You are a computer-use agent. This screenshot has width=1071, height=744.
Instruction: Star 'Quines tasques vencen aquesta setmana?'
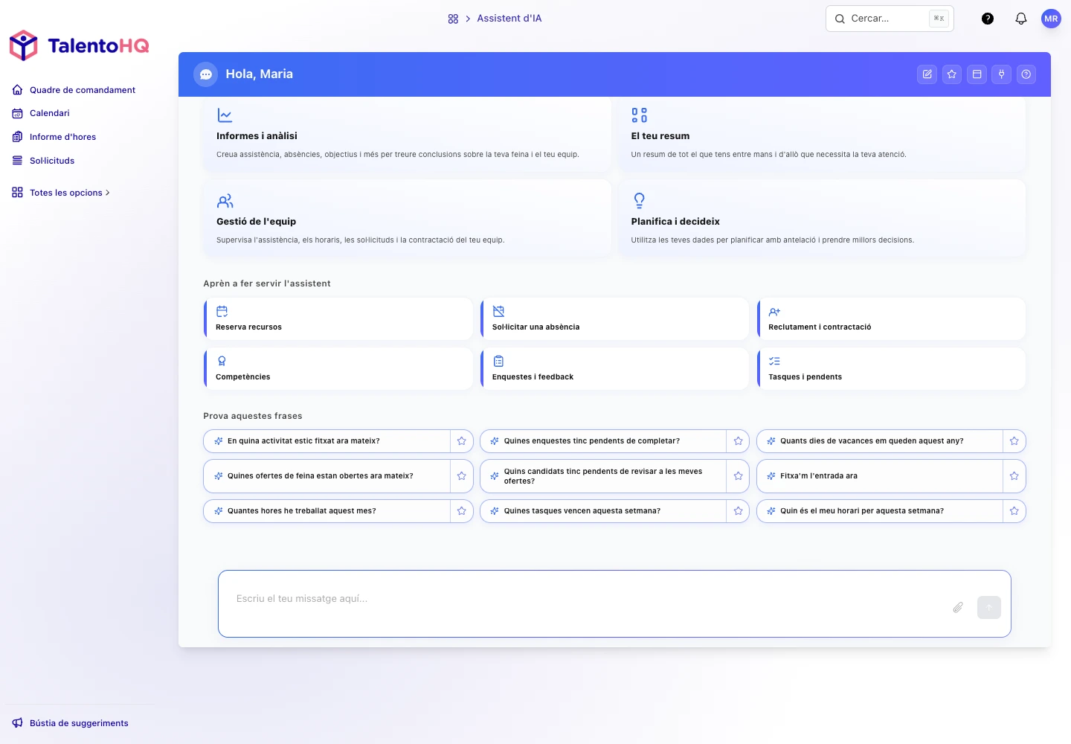[738, 511]
